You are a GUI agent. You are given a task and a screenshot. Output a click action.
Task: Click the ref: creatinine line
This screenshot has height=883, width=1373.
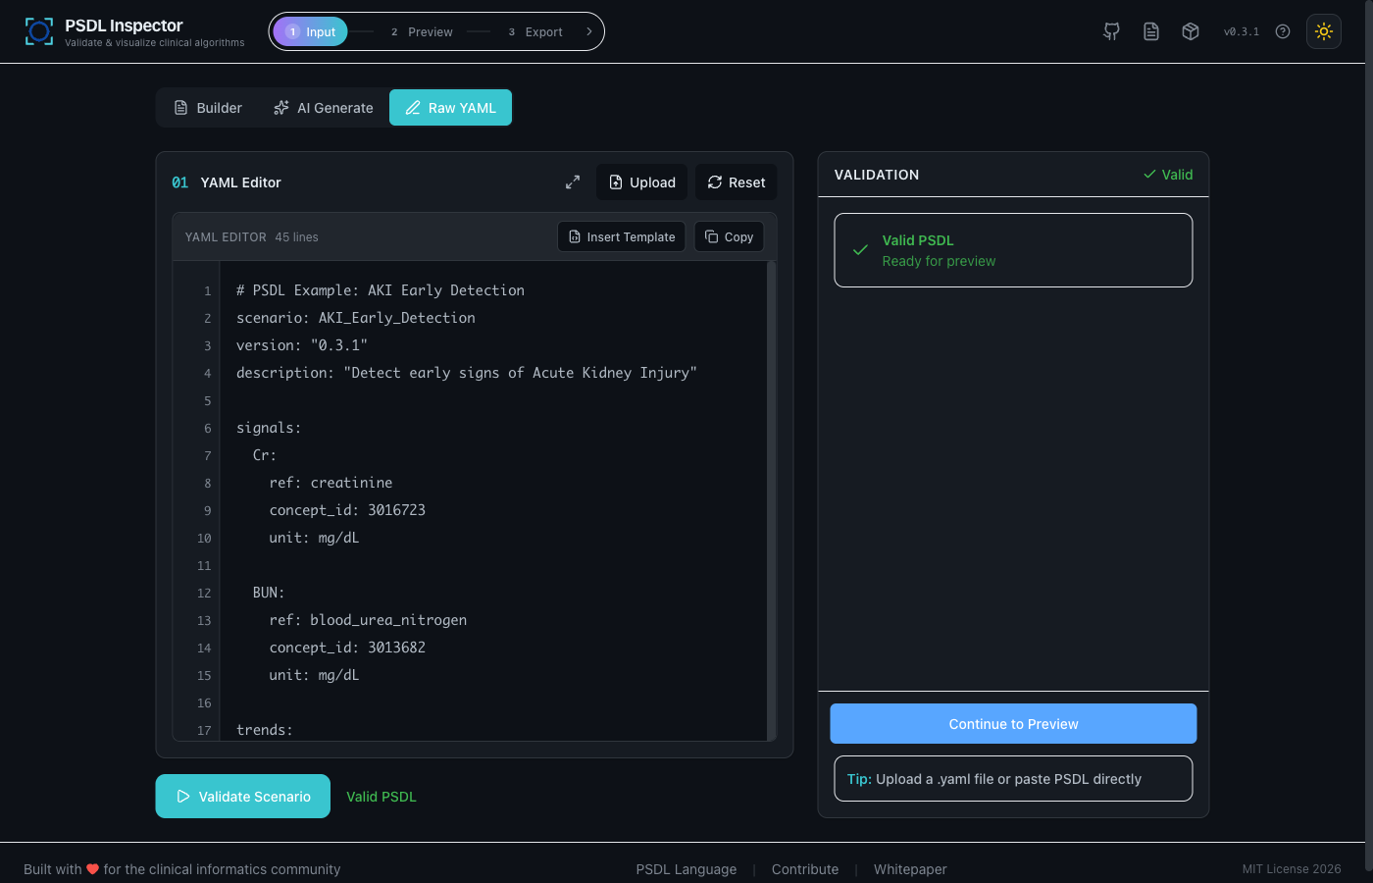point(331,483)
